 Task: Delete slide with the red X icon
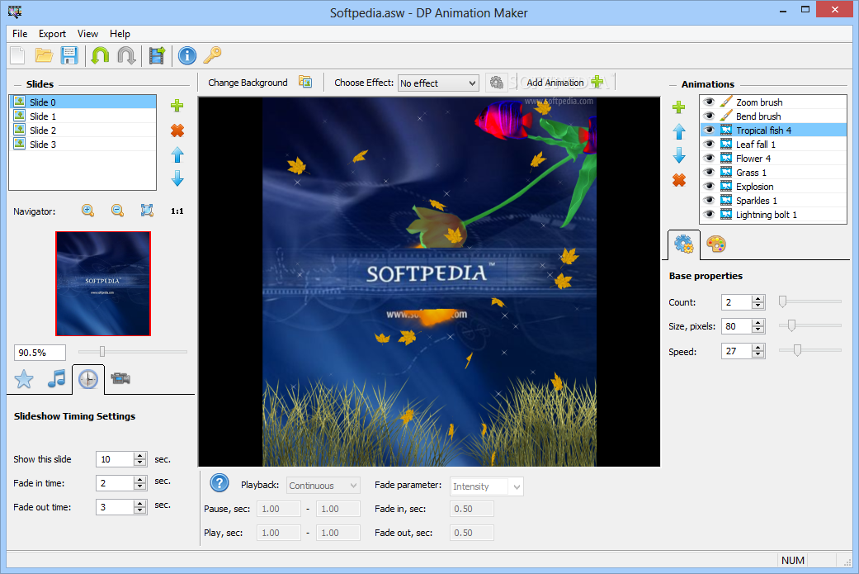pos(177,130)
